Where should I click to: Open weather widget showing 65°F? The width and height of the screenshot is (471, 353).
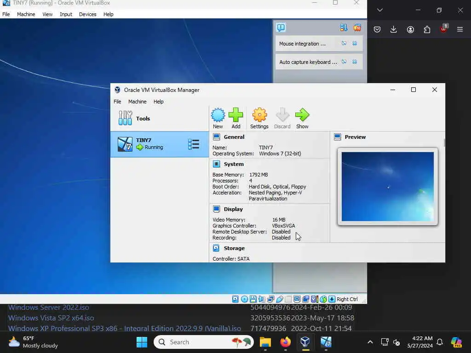(x=33, y=342)
